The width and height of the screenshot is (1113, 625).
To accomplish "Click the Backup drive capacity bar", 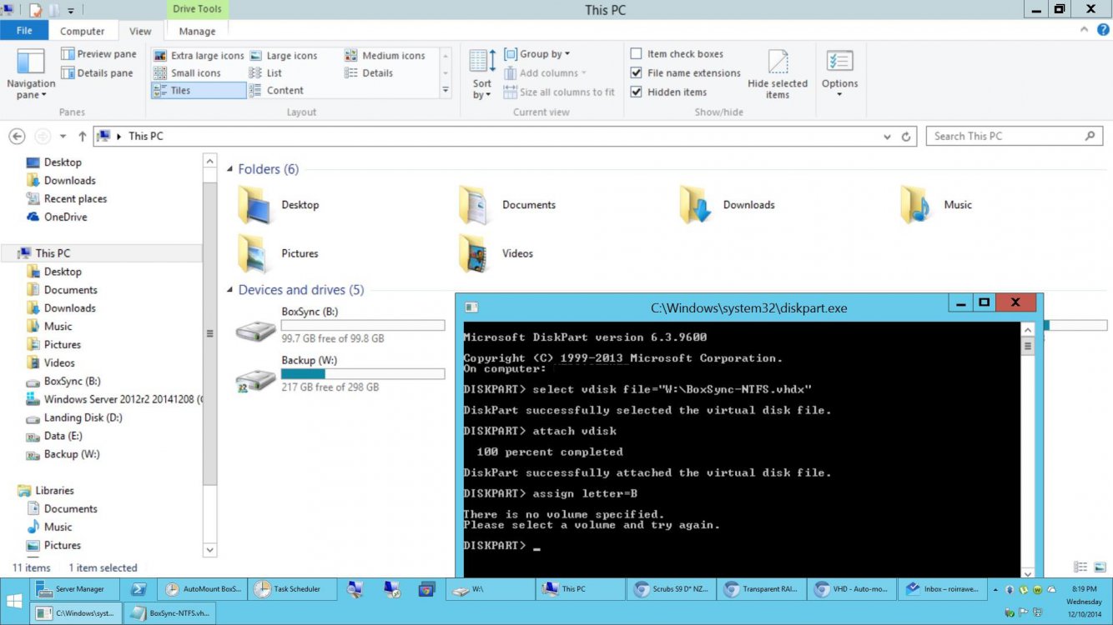I will pos(363,373).
